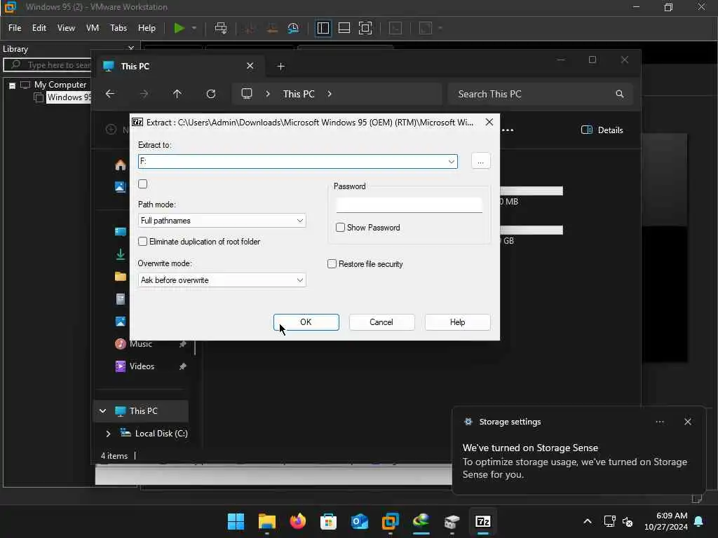Toggle the Details pane button
Viewport: 718px width, 538px height.
point(602,130)
